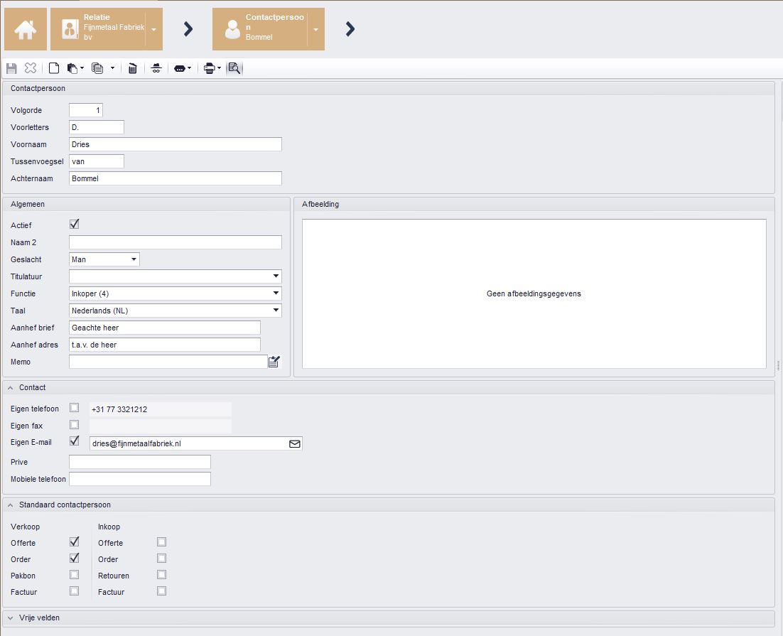Click the Naam 2 field
This screenshot has height=636, width=783.
[x=175, y=242]
